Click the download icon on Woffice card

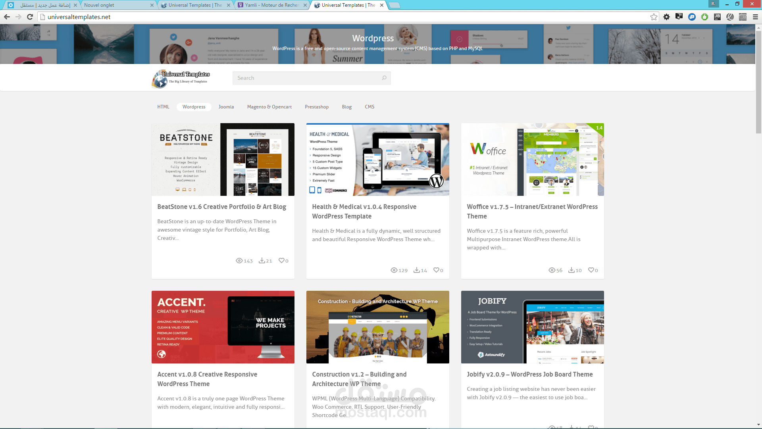[571, 270]
